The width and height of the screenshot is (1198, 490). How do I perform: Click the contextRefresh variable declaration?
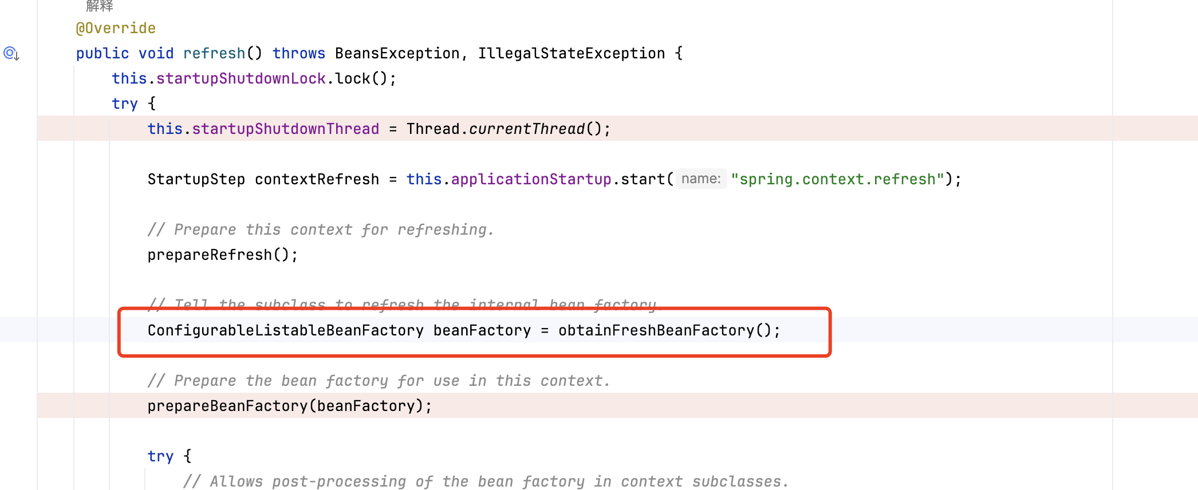[x=317, y=179]
